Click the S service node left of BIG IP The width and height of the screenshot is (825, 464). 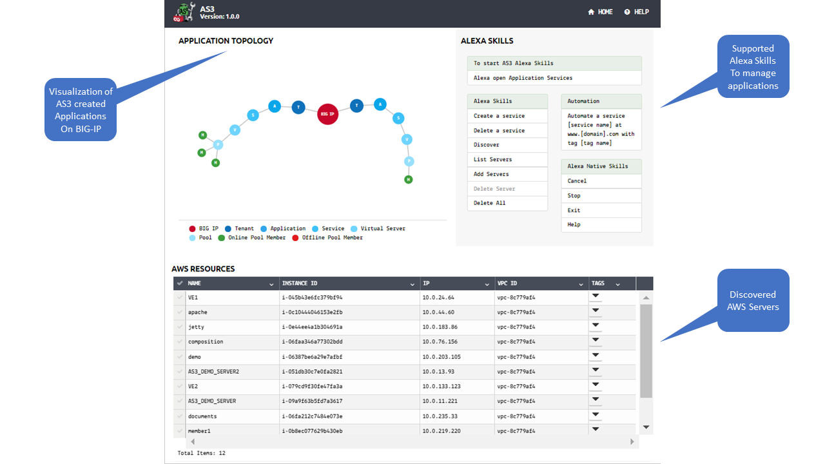(253, 115)
